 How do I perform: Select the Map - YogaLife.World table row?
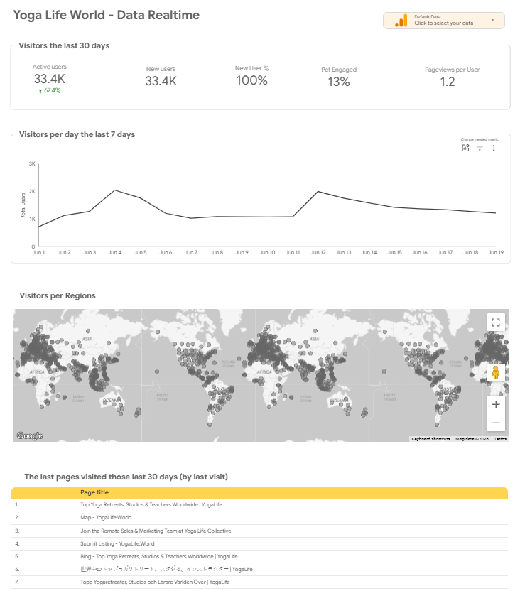pyautogui.click(x=259, y=518)
